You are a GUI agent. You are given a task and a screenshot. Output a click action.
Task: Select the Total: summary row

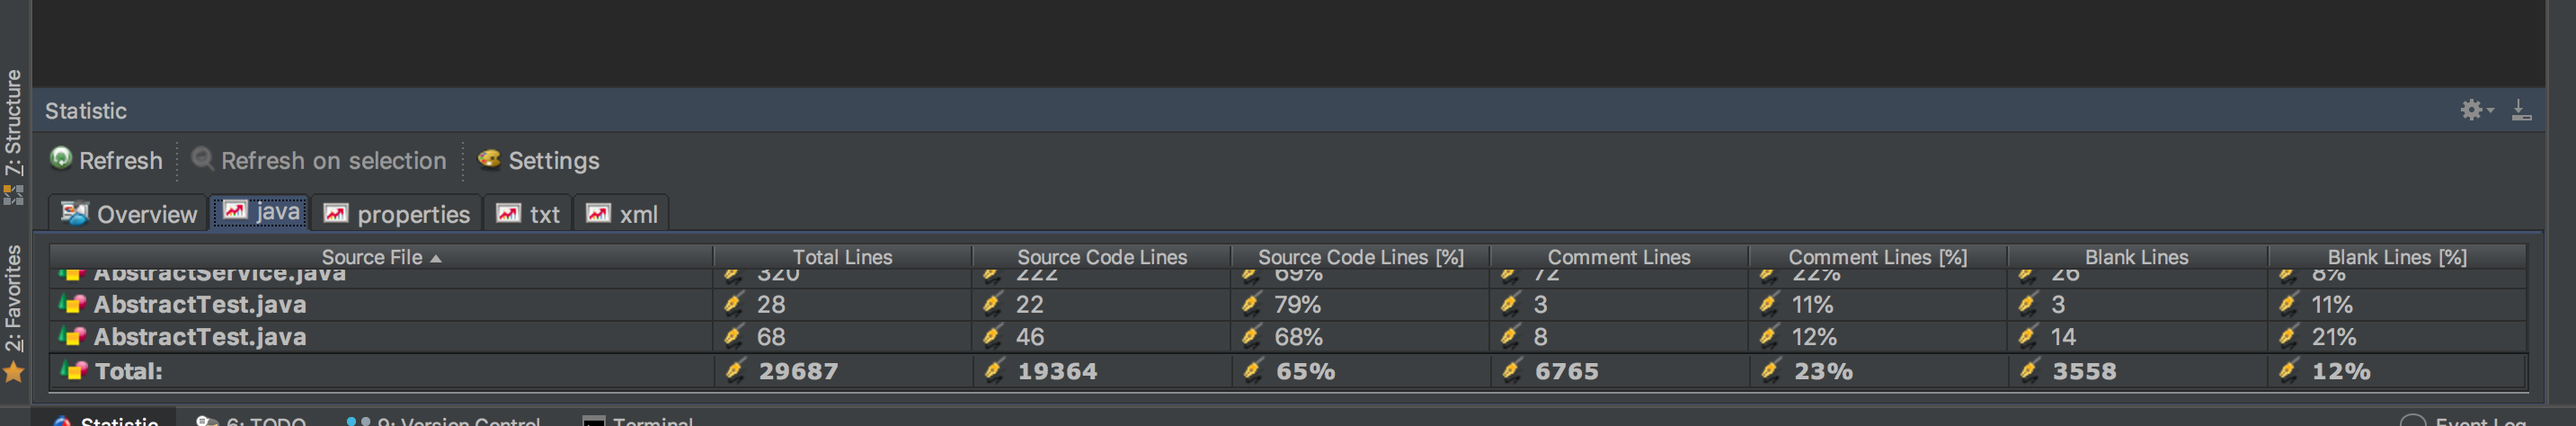[x=1288, y=371]
